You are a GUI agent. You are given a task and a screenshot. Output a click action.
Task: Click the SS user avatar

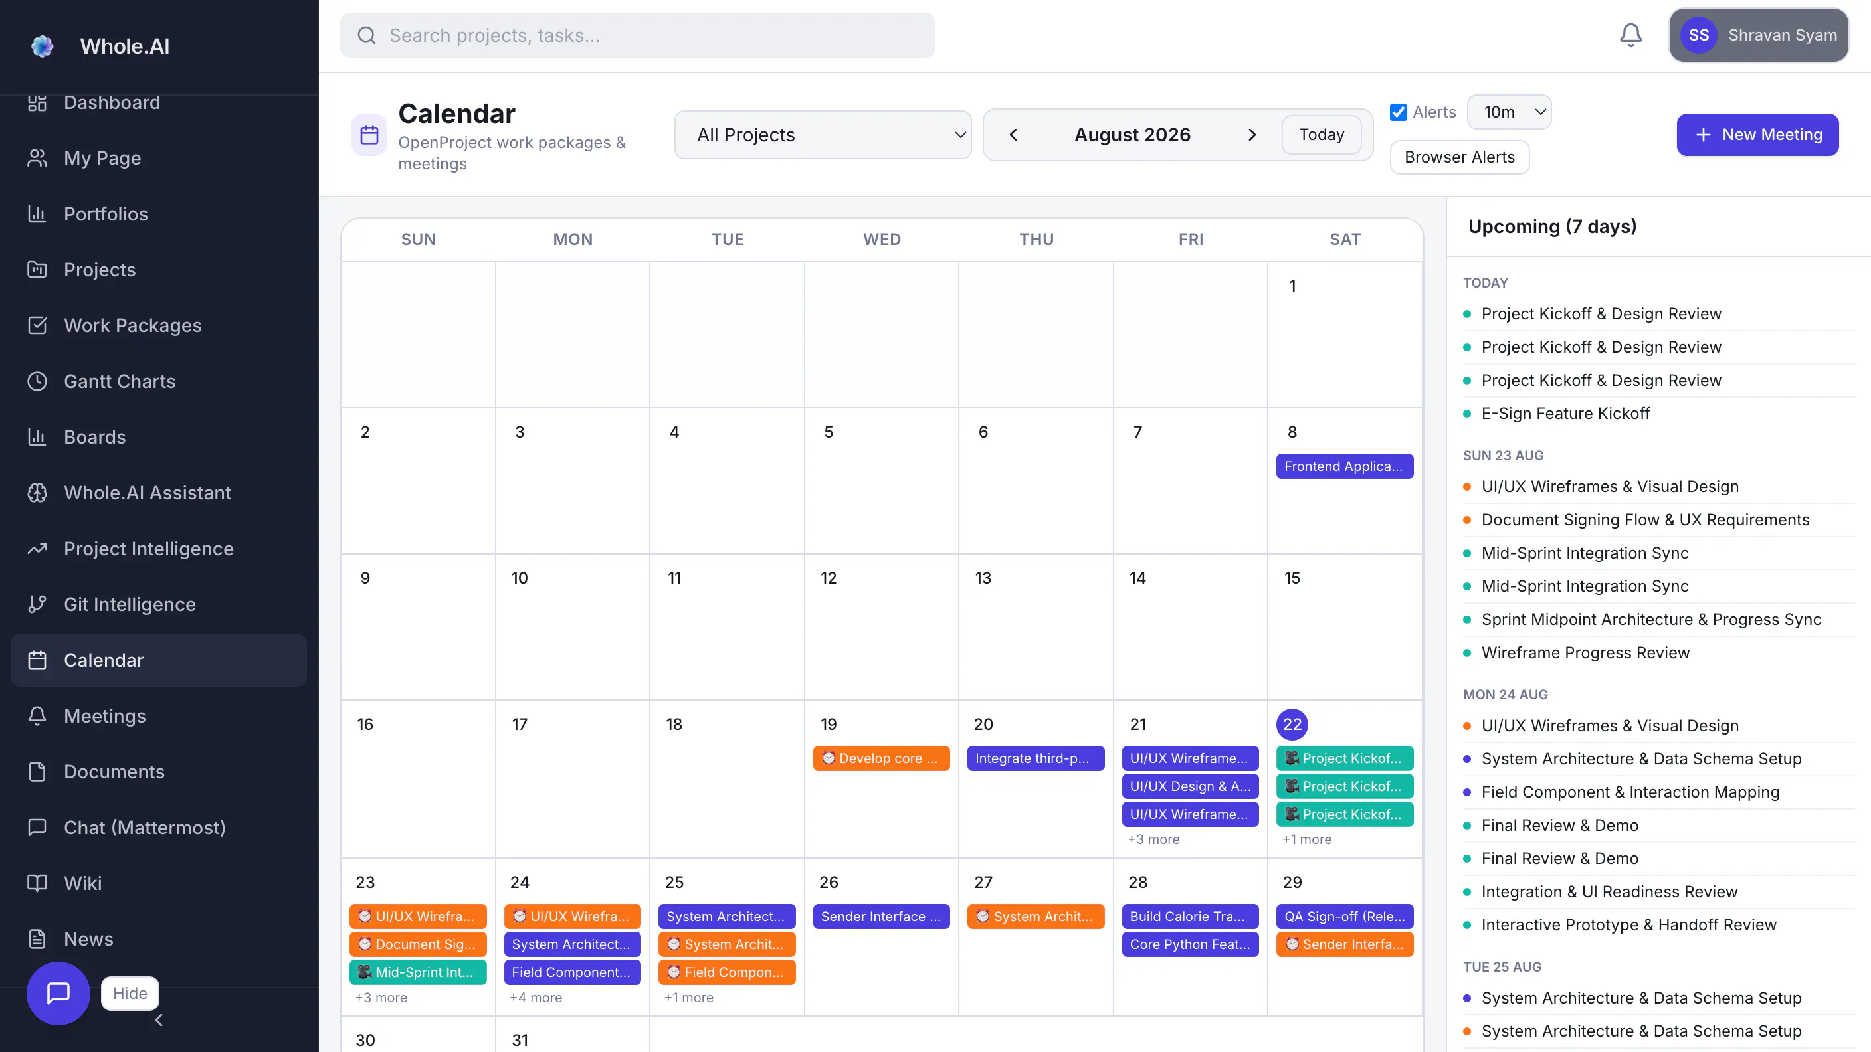[1699, 35]
